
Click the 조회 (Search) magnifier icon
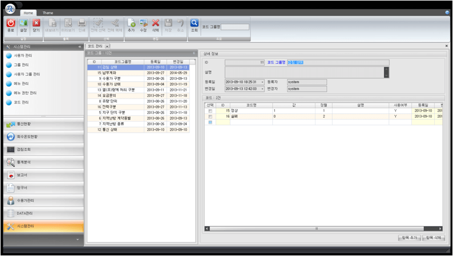194,23
